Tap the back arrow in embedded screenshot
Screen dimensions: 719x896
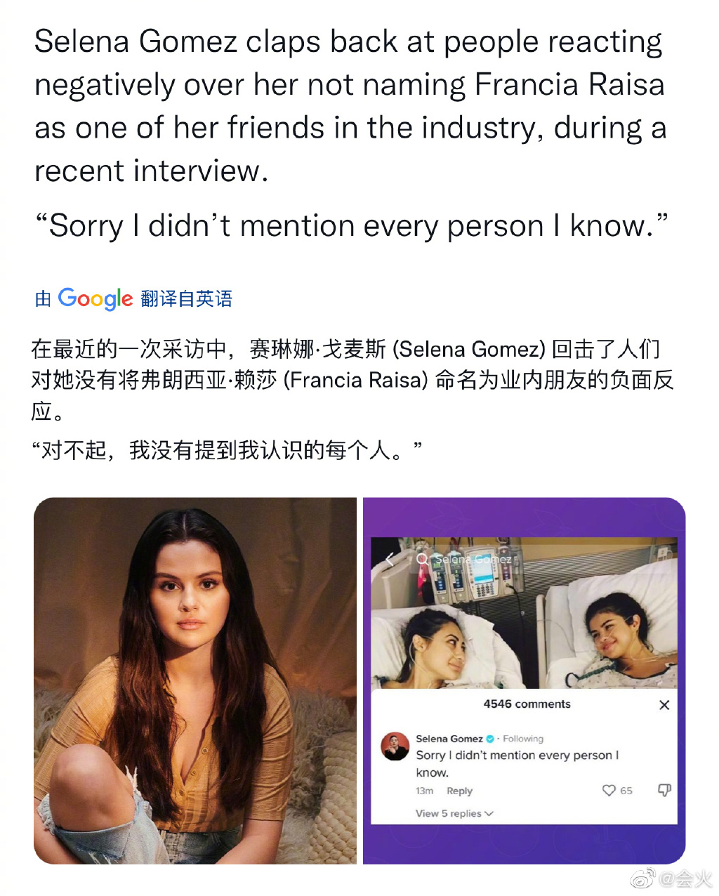point(390,559)
